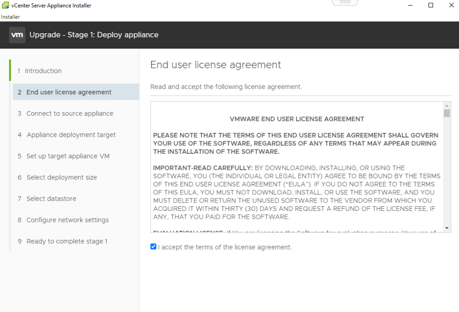
Task: Uncheck accept the terms checkbox
Action: [x=153, y=246]
